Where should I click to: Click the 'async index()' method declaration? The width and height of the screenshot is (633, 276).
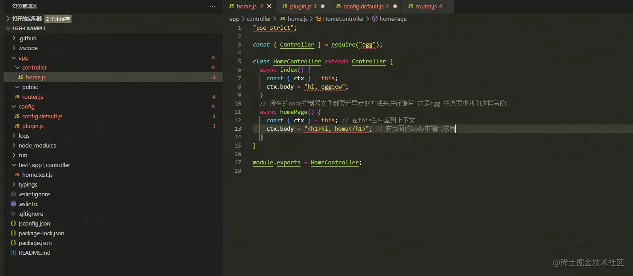coord(285,70)
